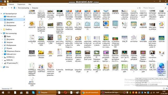Switch to the Главная ribbon tab
Viewport: 168px width, 95px height.
coord(11,4)
